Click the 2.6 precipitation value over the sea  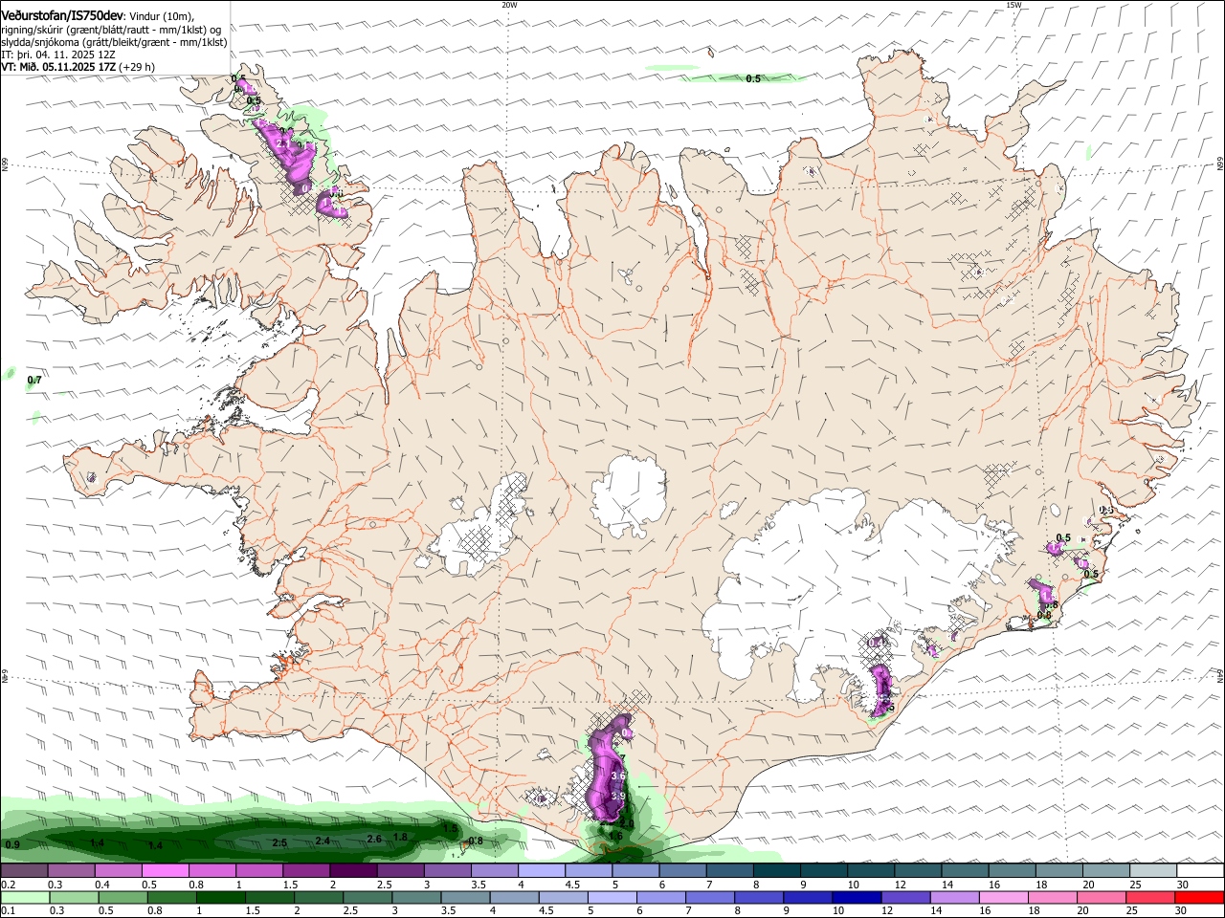(x=374, y=840)
